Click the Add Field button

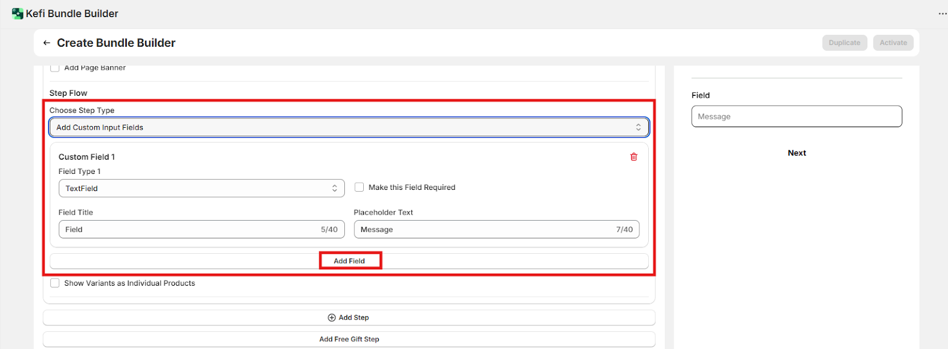coord(350,261)
